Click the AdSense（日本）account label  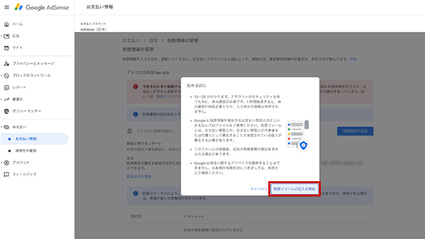(x=94, y=29)
